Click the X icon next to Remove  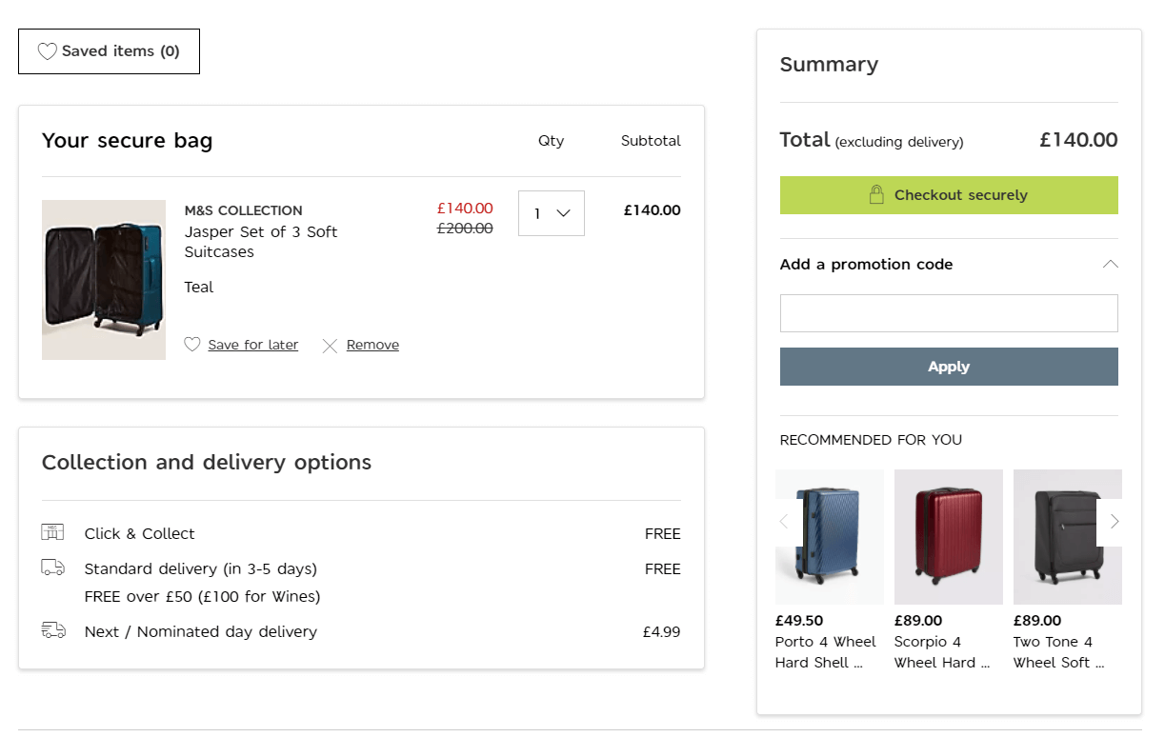330,346
